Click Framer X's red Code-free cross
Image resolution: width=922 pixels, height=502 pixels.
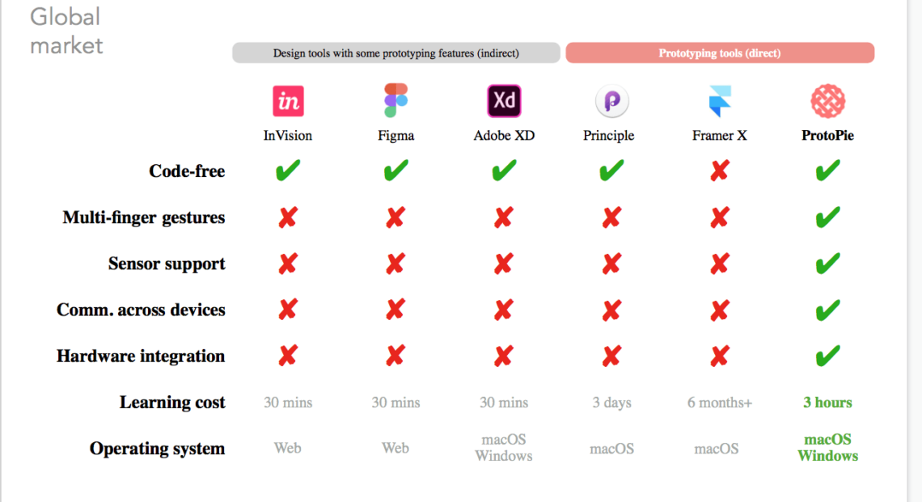click(x=719, y=171)
